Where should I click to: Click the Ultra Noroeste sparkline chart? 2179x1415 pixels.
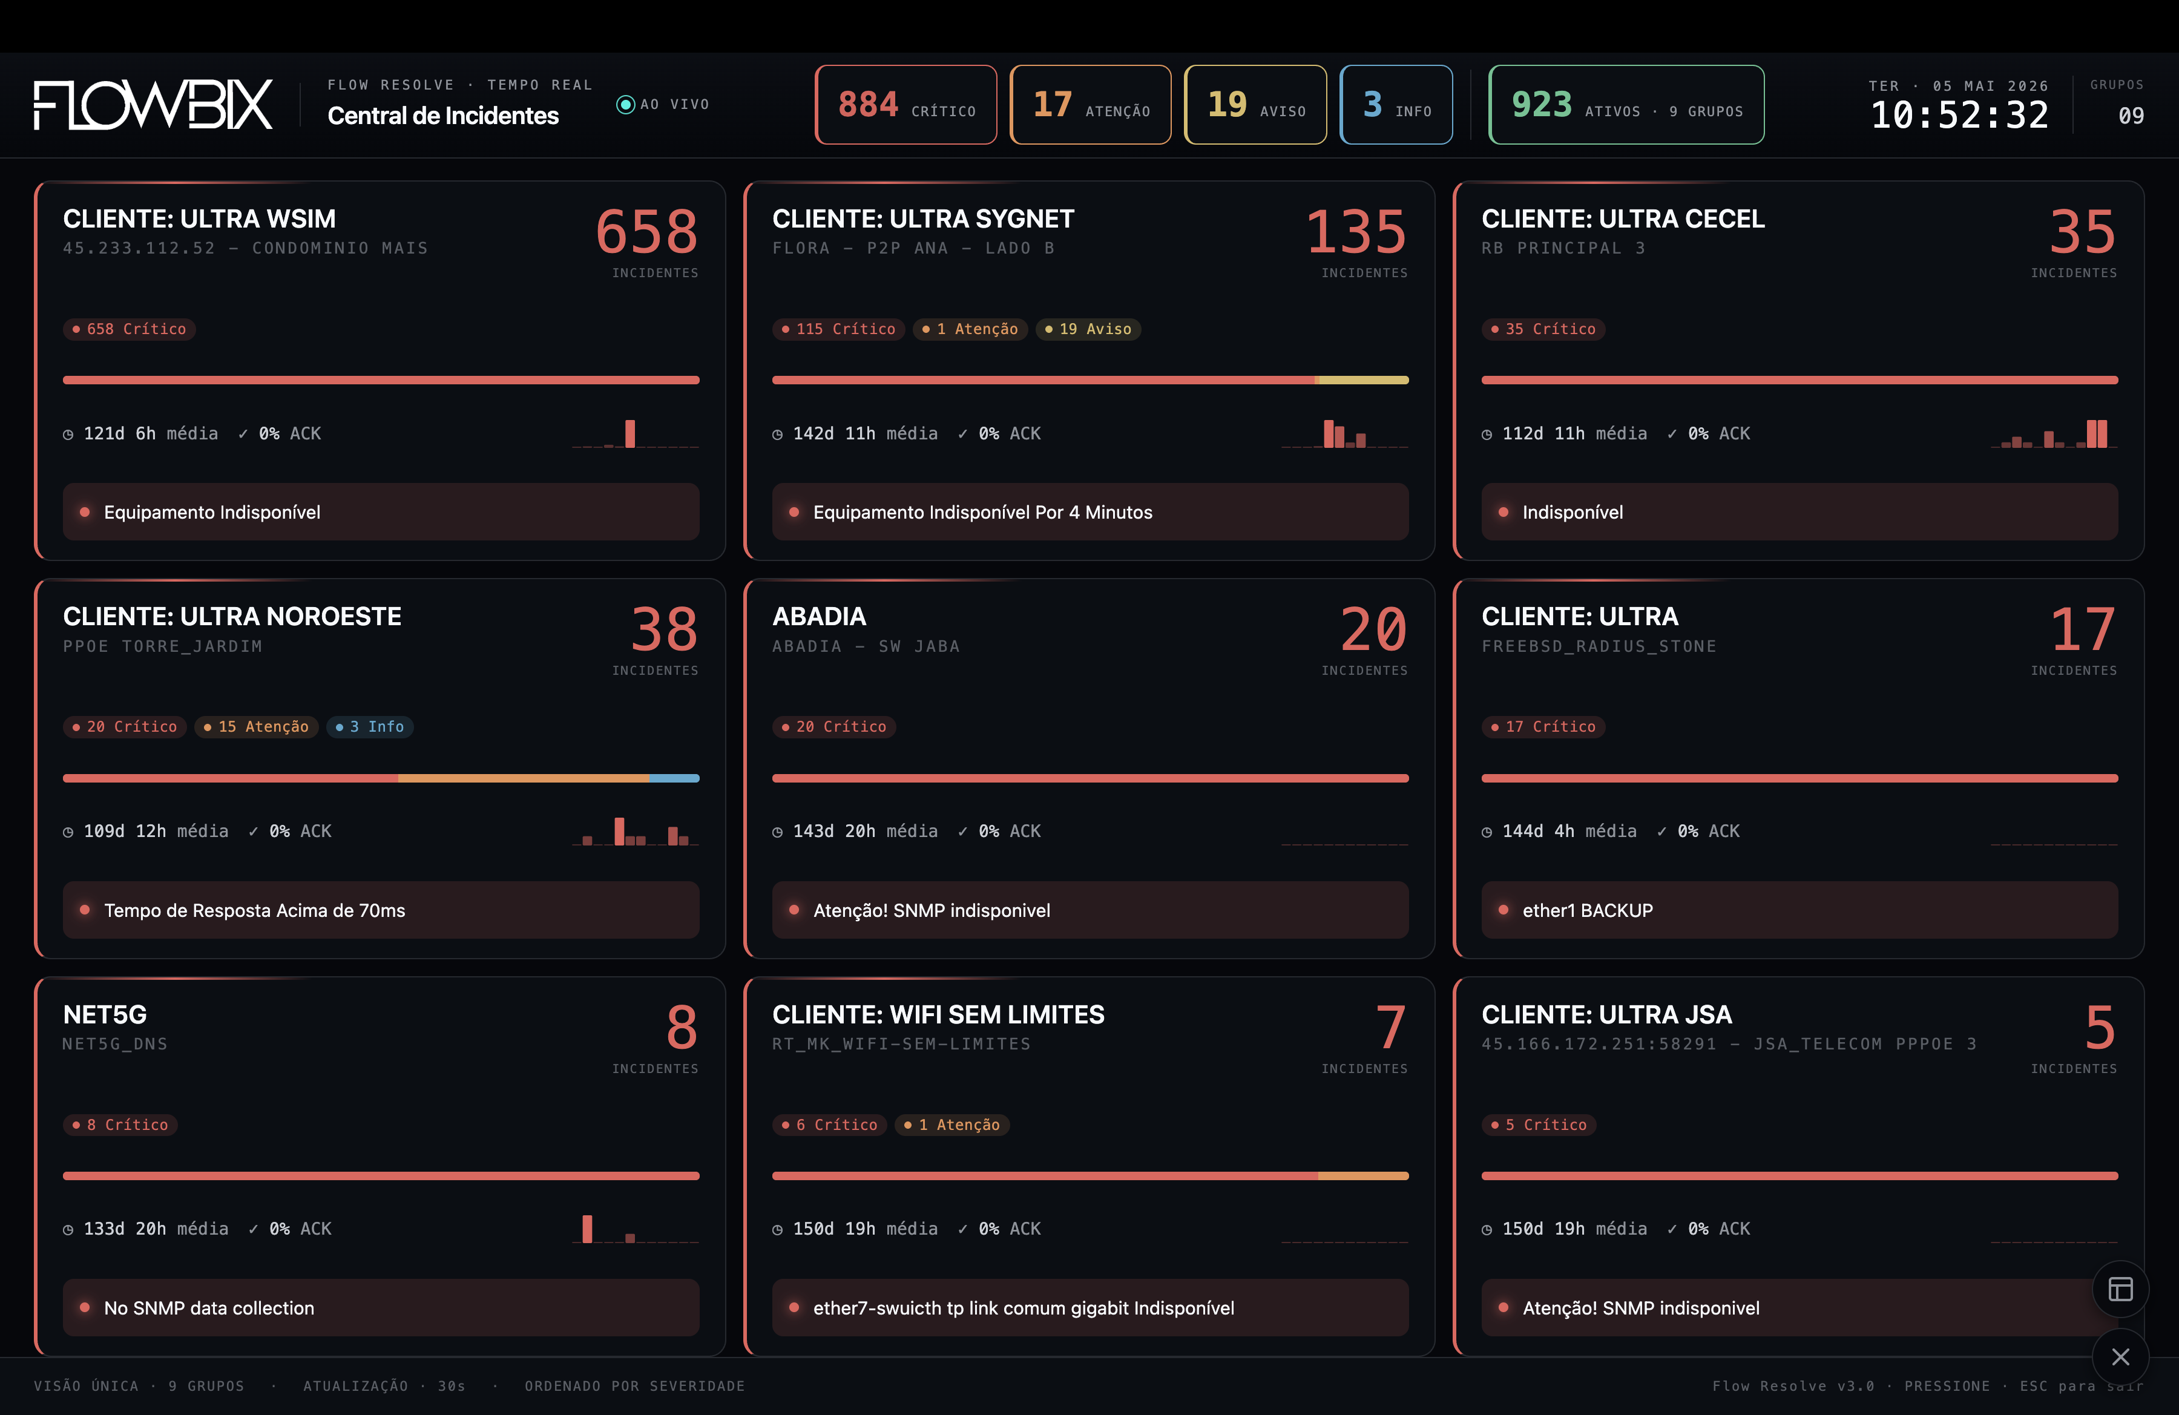click(636, 831)
